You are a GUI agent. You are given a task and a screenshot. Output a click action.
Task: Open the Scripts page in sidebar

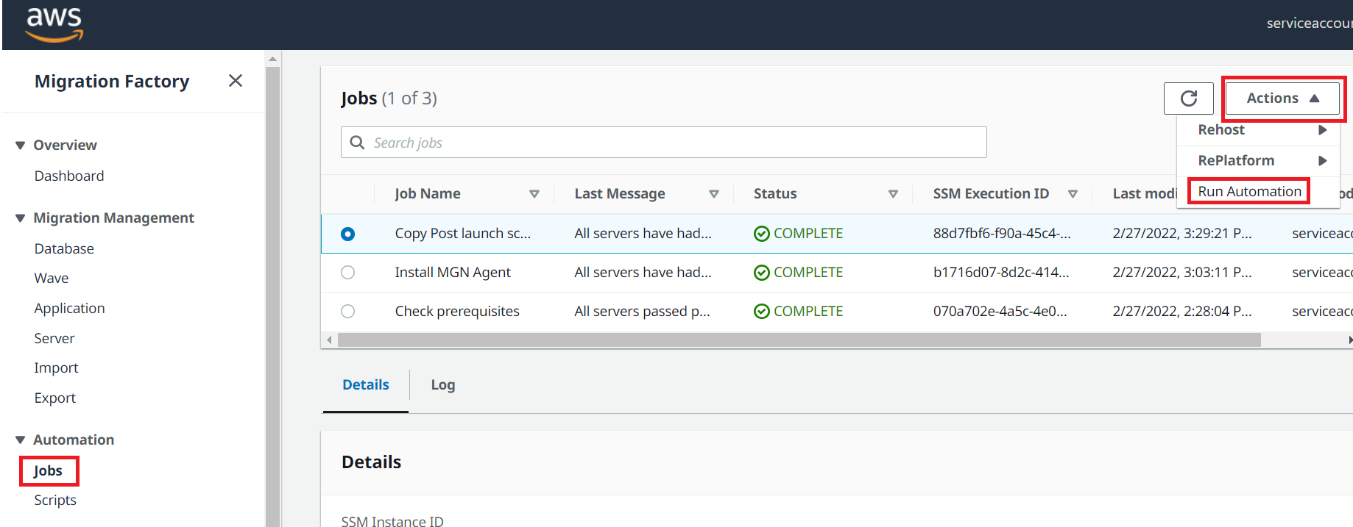(55, 501)
